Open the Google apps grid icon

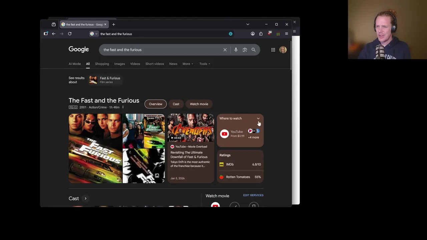273,50
